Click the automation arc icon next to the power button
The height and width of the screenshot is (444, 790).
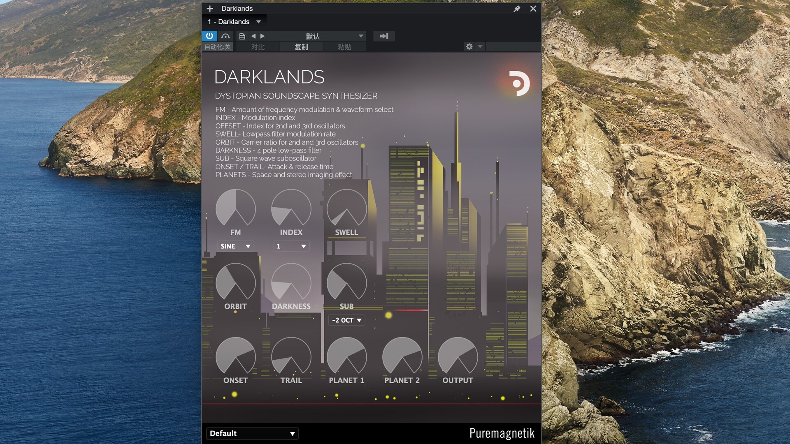click(x=225, y=36)
